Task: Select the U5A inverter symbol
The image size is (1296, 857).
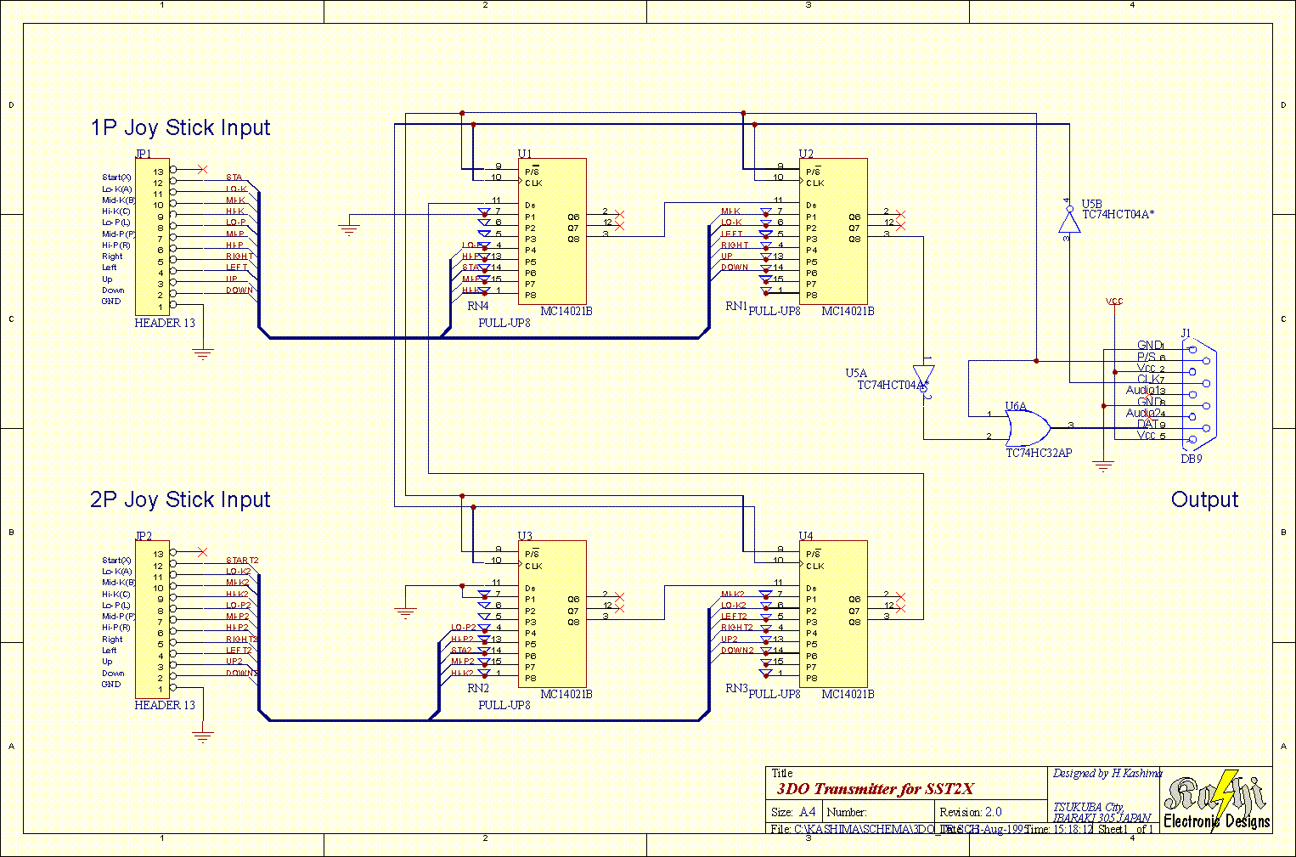Action: click(924, 375)
